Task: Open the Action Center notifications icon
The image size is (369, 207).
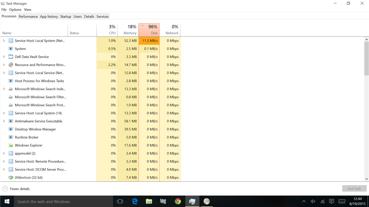Action: point(332,201)
